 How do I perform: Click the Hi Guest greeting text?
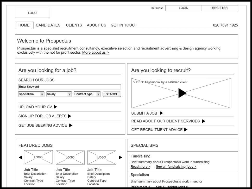pos(157,8)
